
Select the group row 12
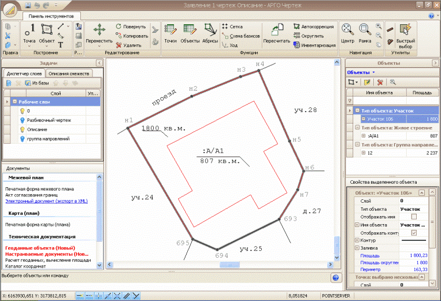[x=396, y=153]
